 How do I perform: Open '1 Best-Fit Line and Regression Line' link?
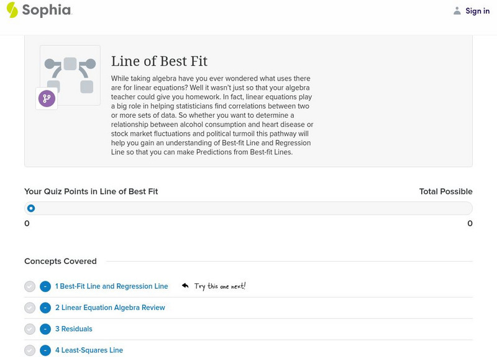click(112, 286)
